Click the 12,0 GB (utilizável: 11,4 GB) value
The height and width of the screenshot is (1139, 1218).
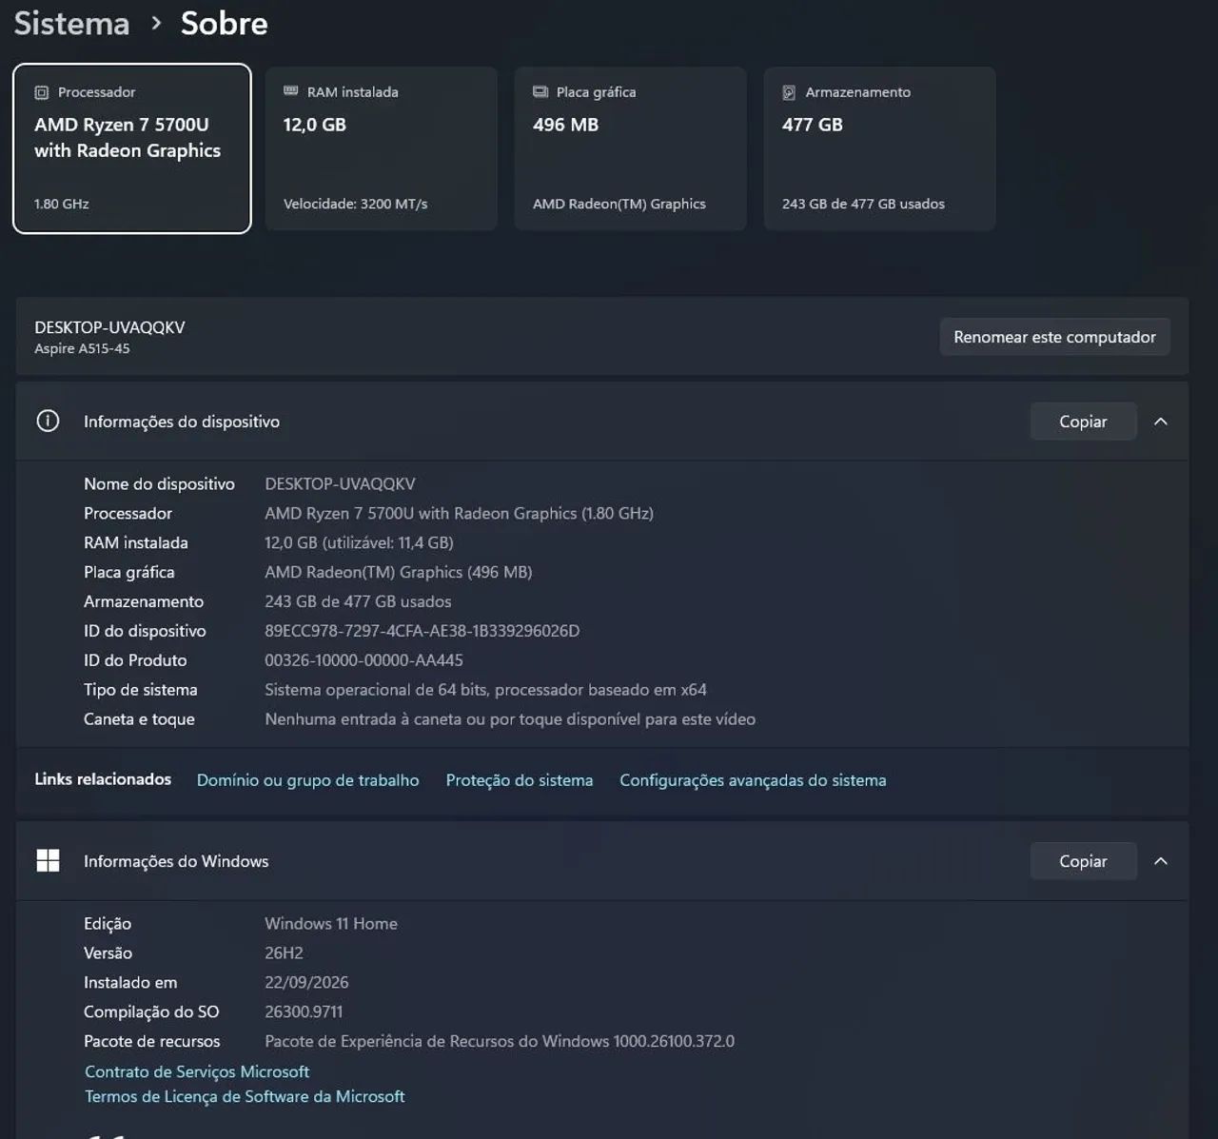(x=359, y=543)
